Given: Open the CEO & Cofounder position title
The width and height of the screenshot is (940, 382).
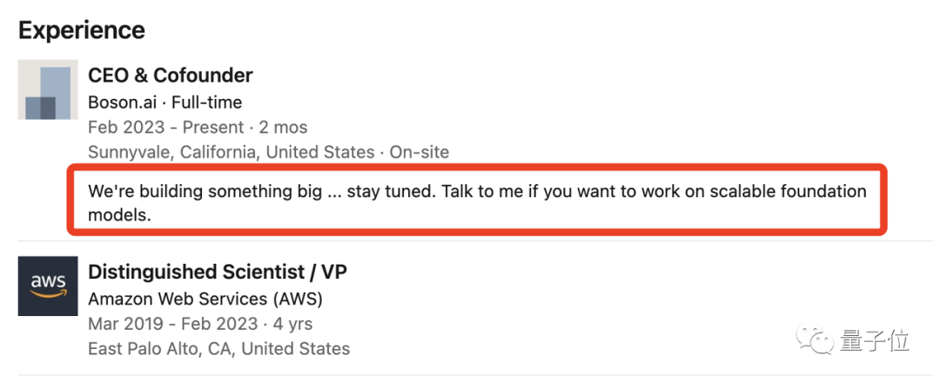Looking at the screenshot, I should click(x=171, y=76).
